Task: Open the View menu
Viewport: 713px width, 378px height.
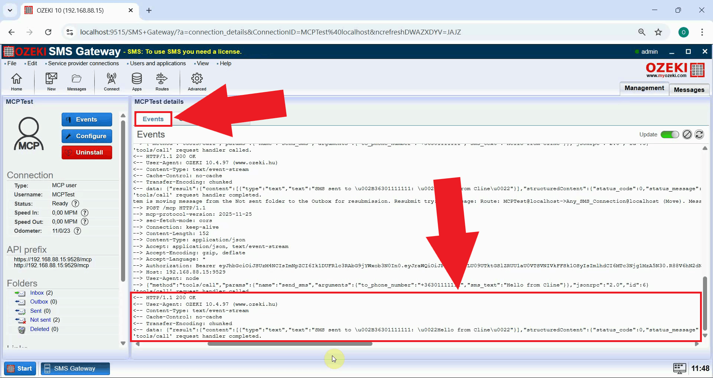Action: pos(202,63)
